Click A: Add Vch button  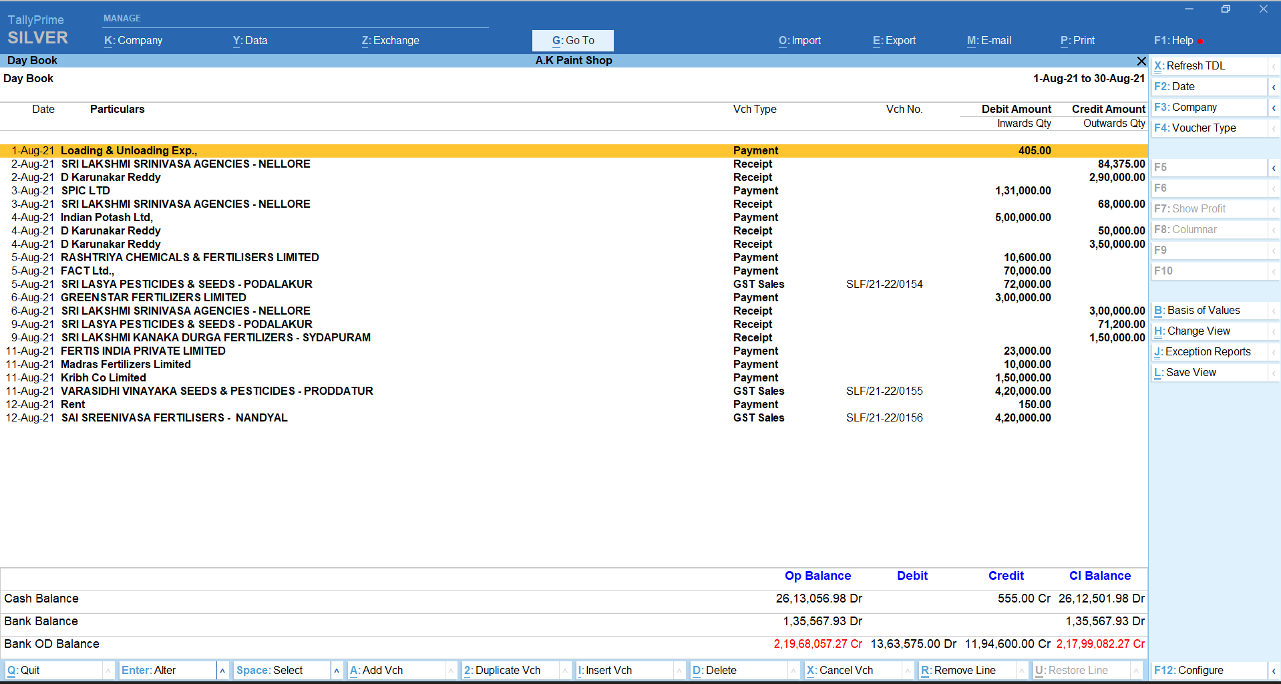tap(396, 671)
